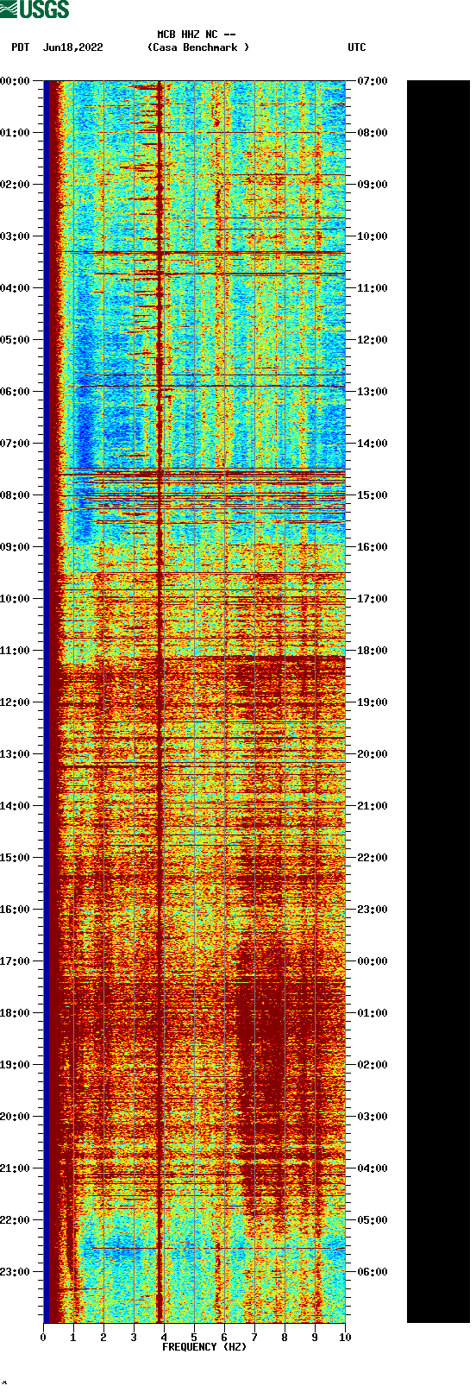Click the USGS logo
Screen dimensions: 476x1392
pyautogui.click(x=34, y=9)
